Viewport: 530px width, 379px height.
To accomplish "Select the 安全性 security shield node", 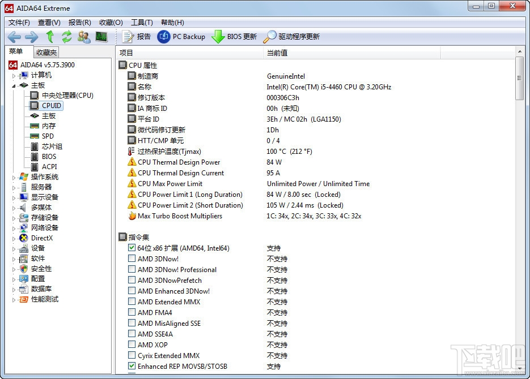I will click(36, 268).
